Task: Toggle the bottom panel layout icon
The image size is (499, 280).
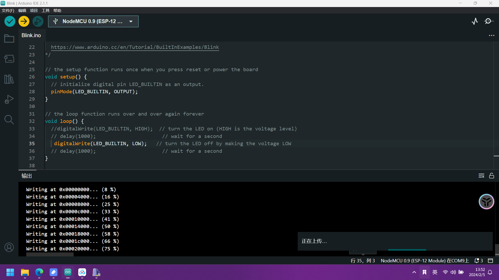Action: (490, 261)
